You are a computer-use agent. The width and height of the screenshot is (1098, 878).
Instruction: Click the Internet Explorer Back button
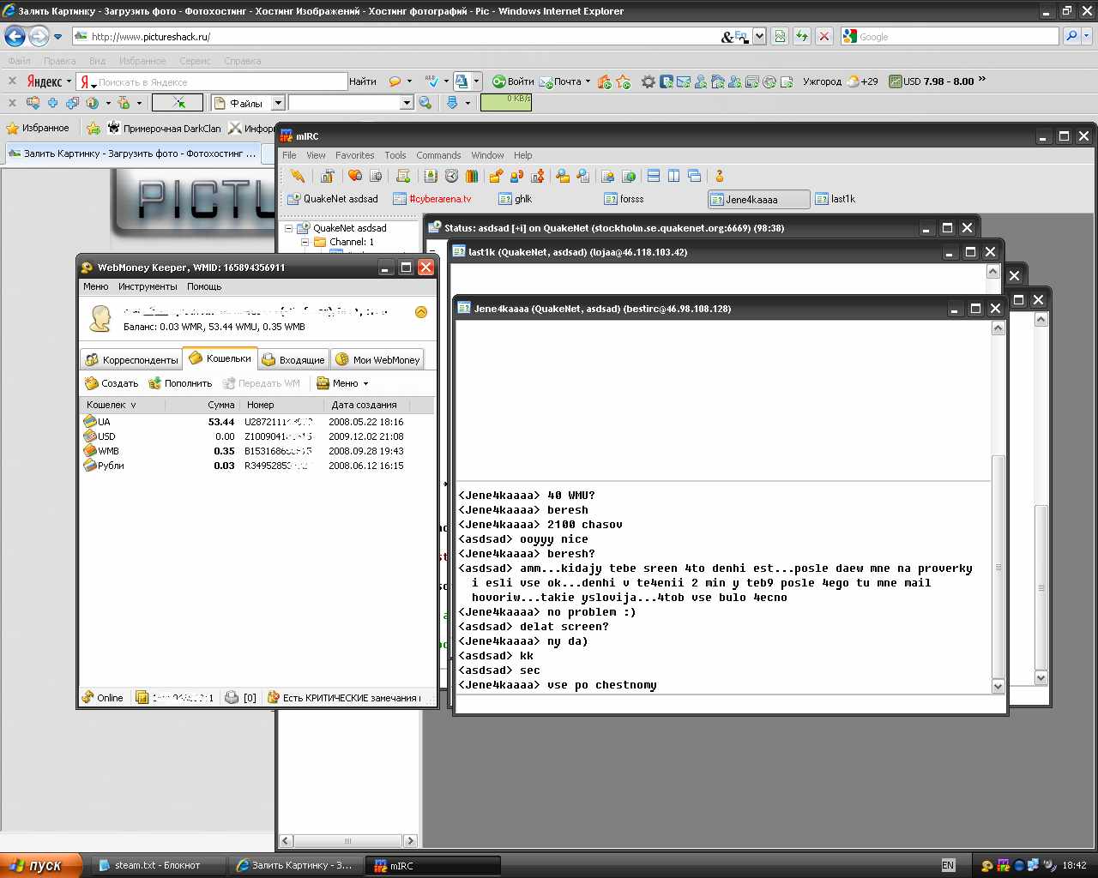[x=15, y=36]
